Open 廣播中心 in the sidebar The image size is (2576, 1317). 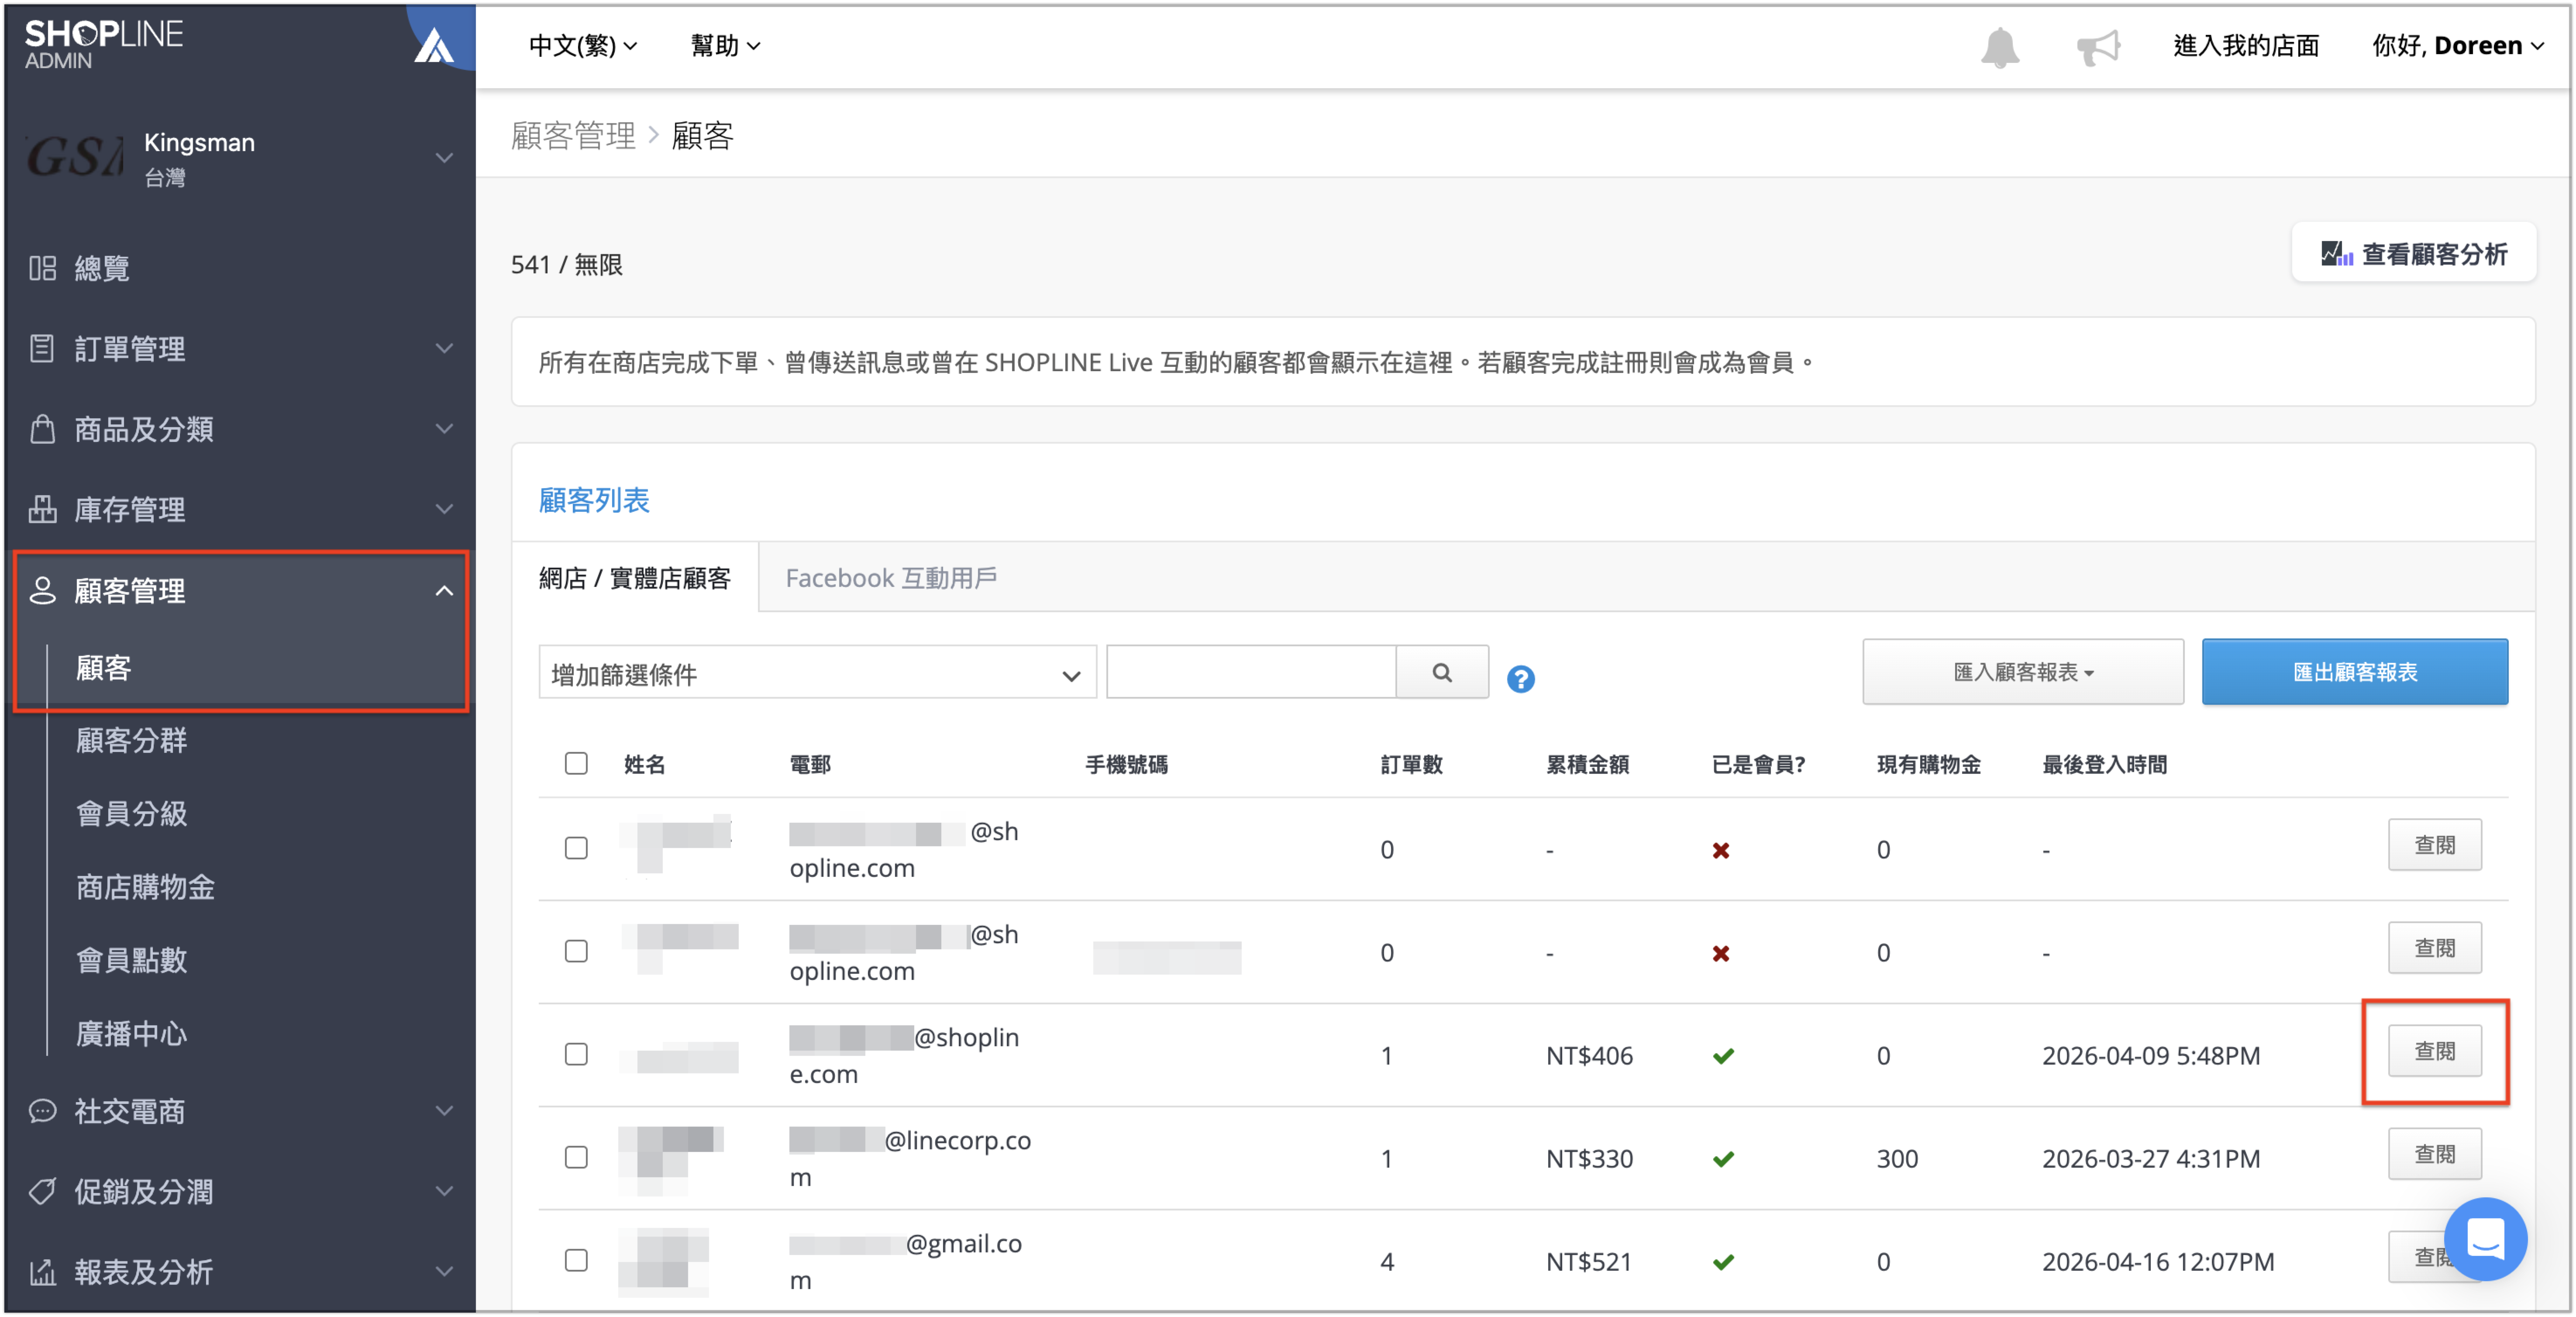(x=132, y=1033)
